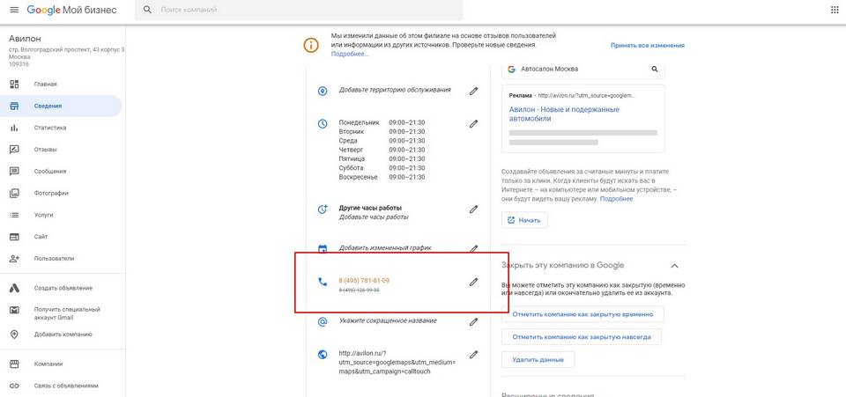Click the Воскресенье hours row
Viewport: 846px width, 397px height.
[382, 177]
